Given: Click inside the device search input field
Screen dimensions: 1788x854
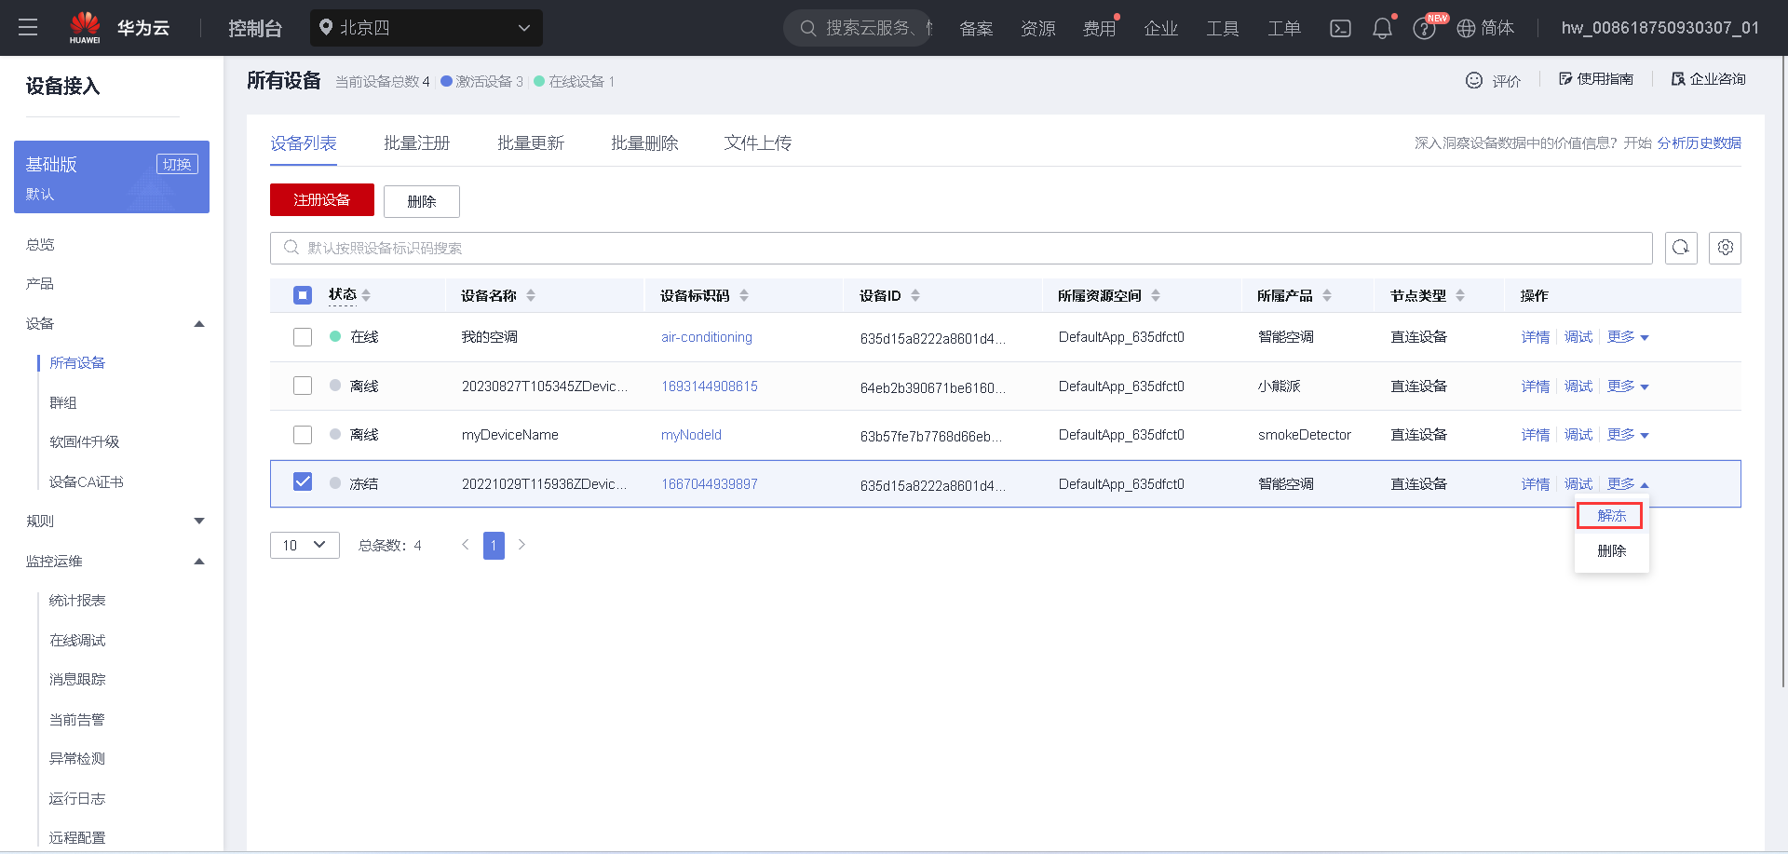Looking at the screenshot, I should [x=745, y=248].
